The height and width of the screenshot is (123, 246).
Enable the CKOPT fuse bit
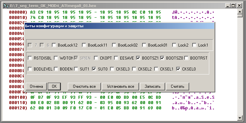click(96, 58)
